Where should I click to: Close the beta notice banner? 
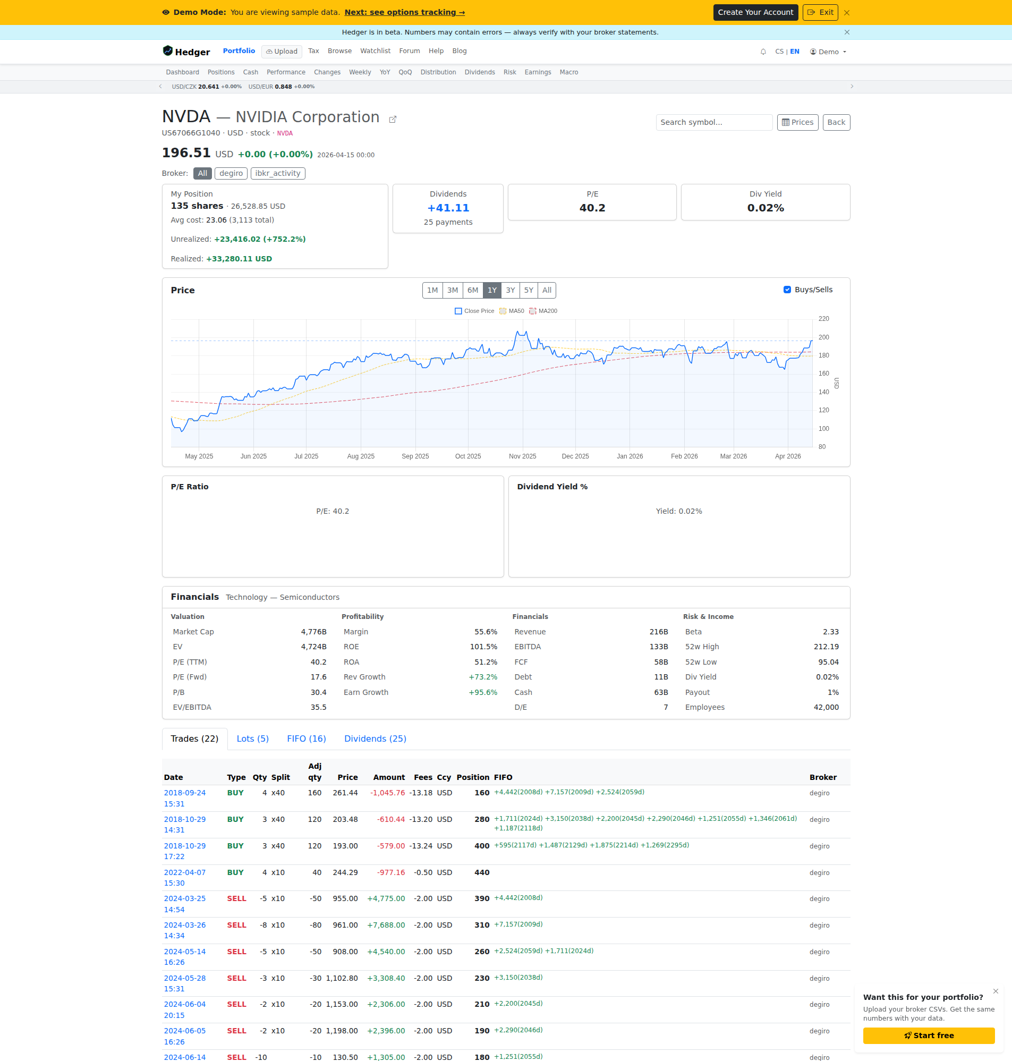(x=847, y=32)
